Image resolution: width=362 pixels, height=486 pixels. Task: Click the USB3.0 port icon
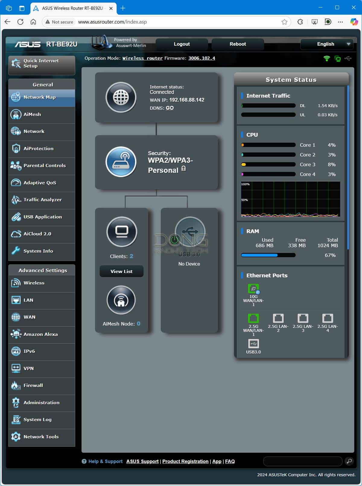coord(253,344)
